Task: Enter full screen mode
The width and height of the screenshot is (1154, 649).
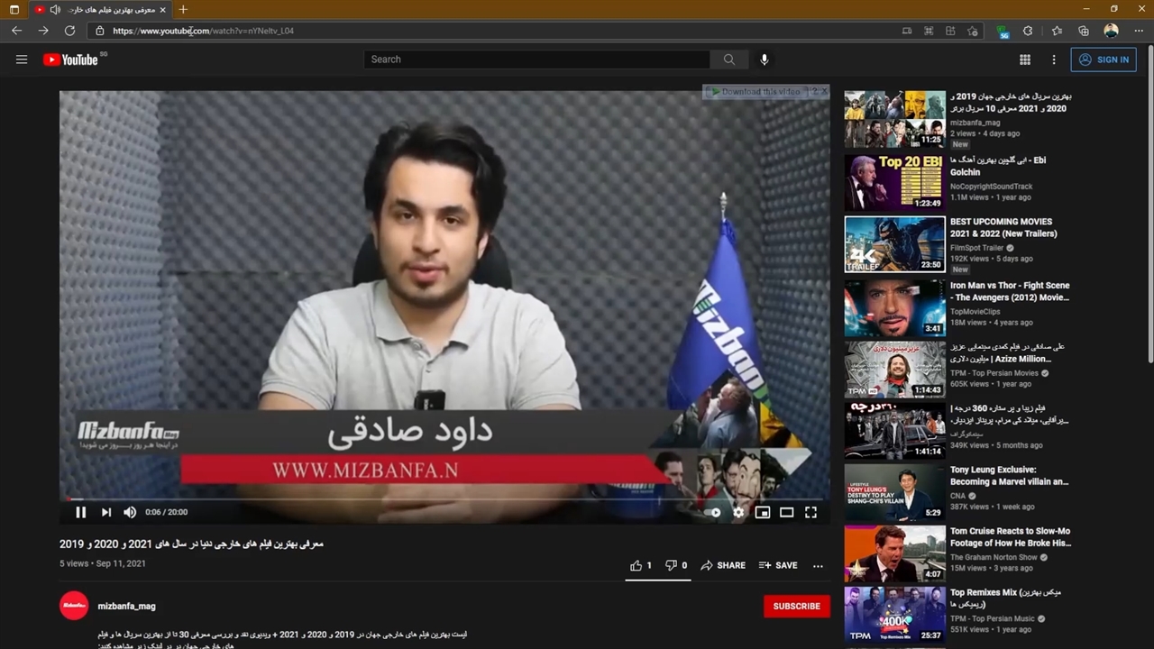Action: coord(811,512)
